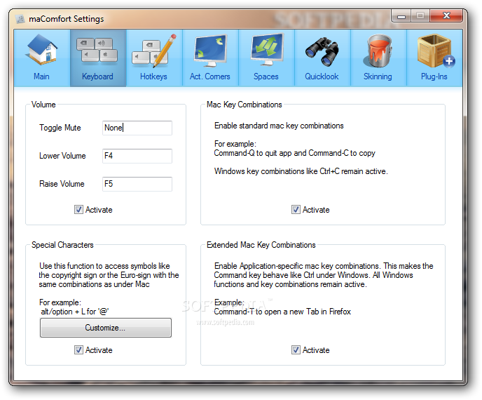Switch to the Plug-Ins tab label
Image resolution: width=482 pixels, height=400 pixels.
434,76
